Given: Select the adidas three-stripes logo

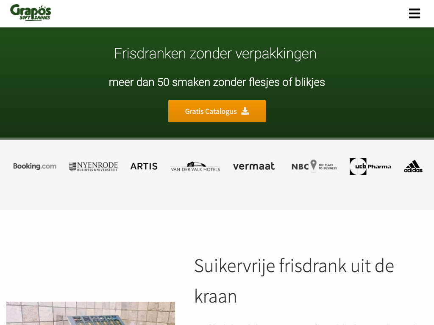Looking at the screenshot, I should tap(413, 166).
